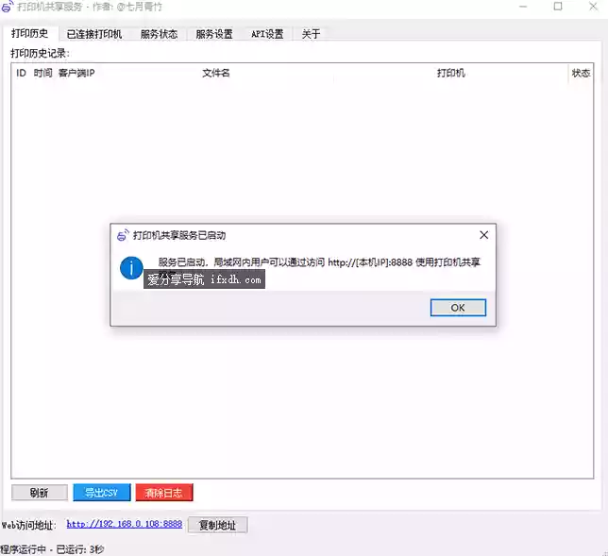
Task: Click the blue 导出CSV button
Action: tap(102, 493)
